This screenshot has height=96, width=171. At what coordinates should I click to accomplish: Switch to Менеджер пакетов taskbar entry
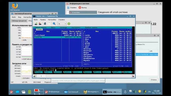point(92,92)
